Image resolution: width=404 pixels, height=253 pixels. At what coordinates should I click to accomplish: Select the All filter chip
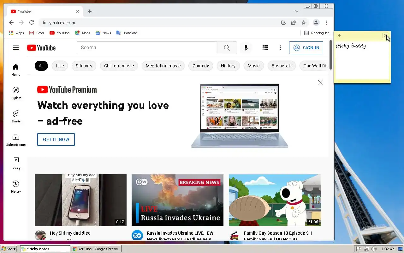[x=41, y=66]
